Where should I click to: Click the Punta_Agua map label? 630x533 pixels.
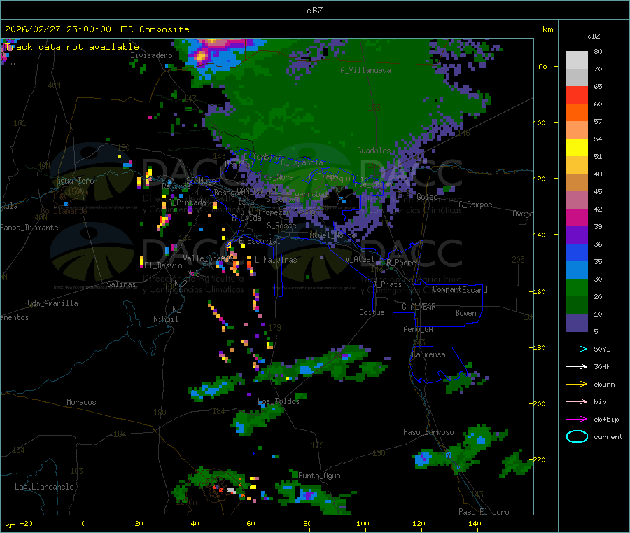pos(319,476)
